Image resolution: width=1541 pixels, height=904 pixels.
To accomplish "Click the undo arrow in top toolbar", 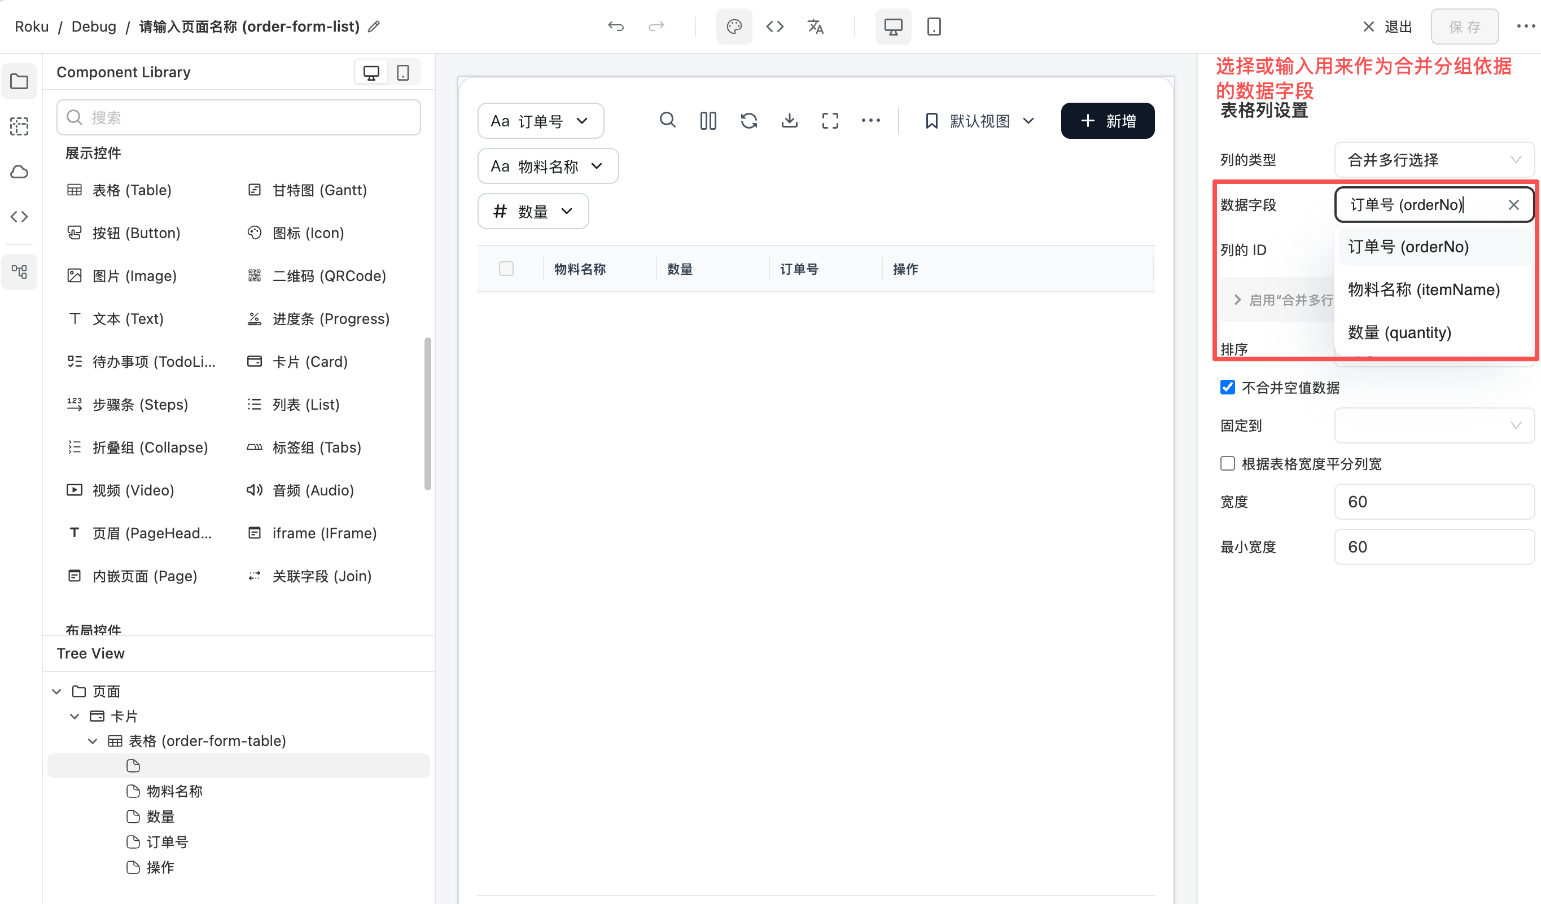I will point(616,27).
